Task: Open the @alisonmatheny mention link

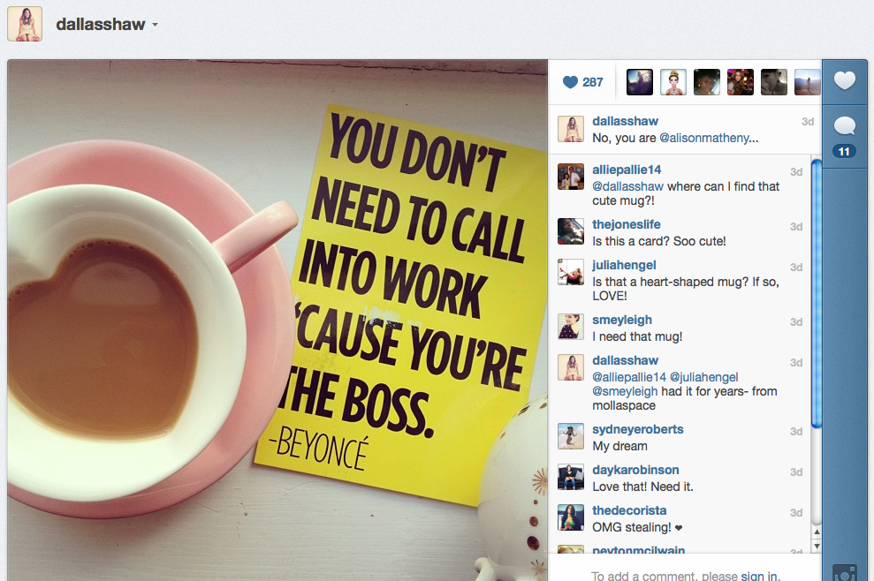Action: click(709, 138)
